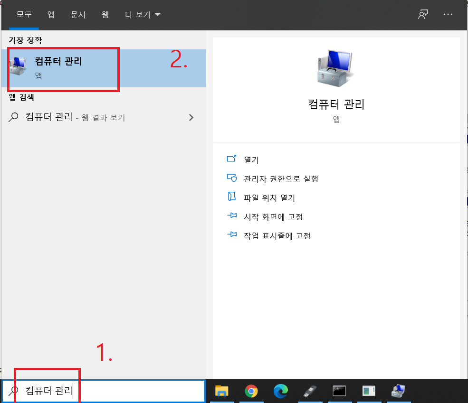
Task: Open the feedback person icon
Action: pyautogui.click(x=423, y=14)
